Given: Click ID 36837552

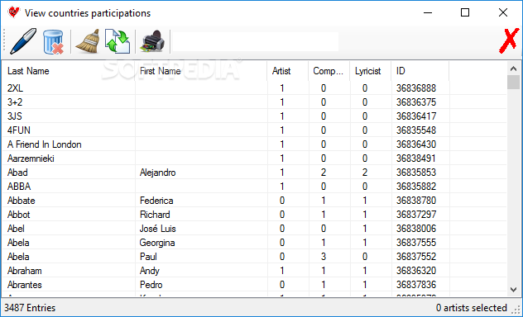Looking at the screenshot, I should (x=416, y=257).
